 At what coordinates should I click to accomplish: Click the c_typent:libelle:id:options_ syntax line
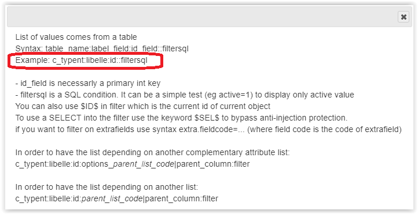click(133, 164)
